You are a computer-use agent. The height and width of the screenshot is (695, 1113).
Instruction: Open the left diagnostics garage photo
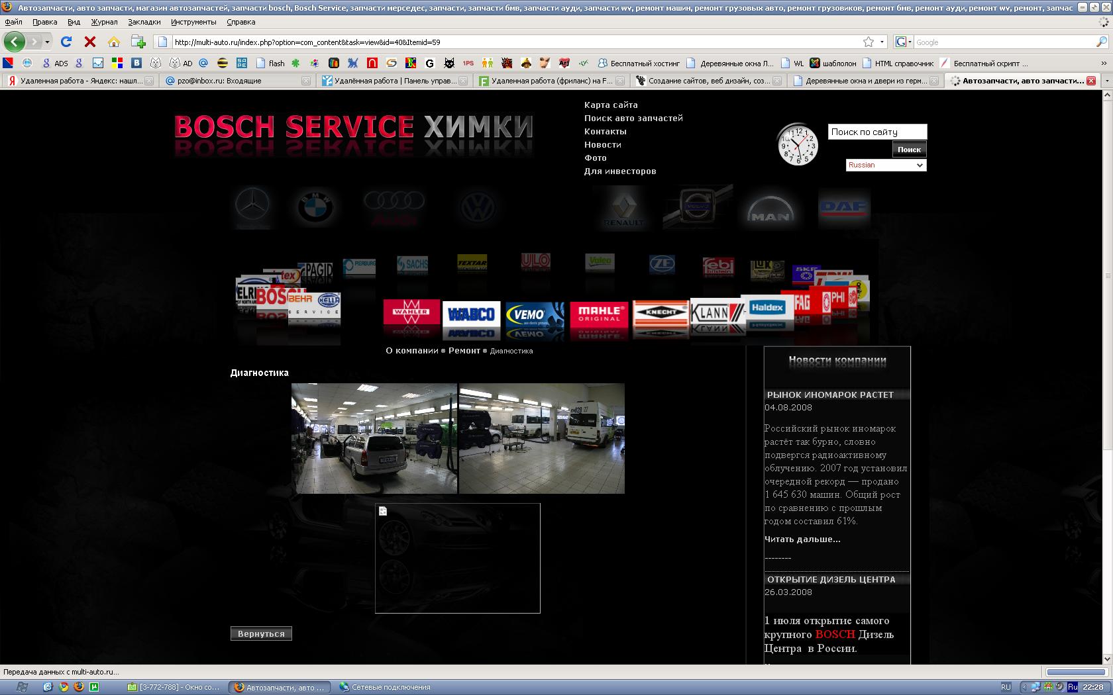pyautogui.click(x=374, y=438)
